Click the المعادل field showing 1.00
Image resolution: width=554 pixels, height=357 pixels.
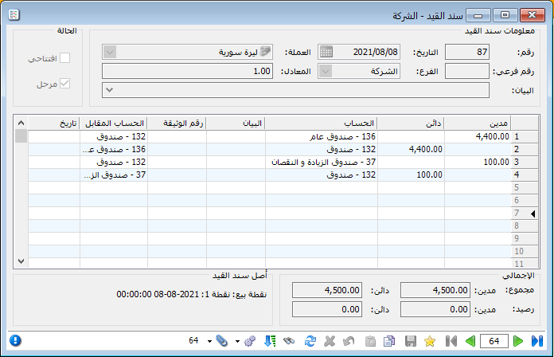click(x=187, y=71)
